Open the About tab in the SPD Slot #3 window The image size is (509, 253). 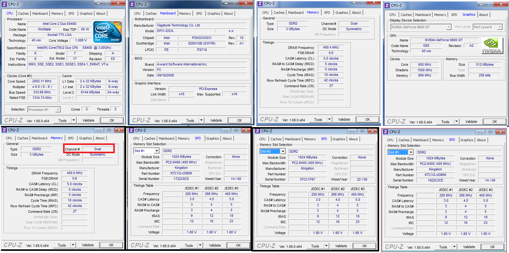(x=481, y=140)
